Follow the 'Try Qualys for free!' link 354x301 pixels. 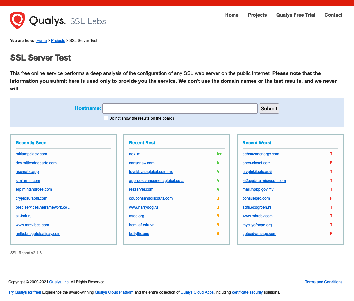coord(25,292)
